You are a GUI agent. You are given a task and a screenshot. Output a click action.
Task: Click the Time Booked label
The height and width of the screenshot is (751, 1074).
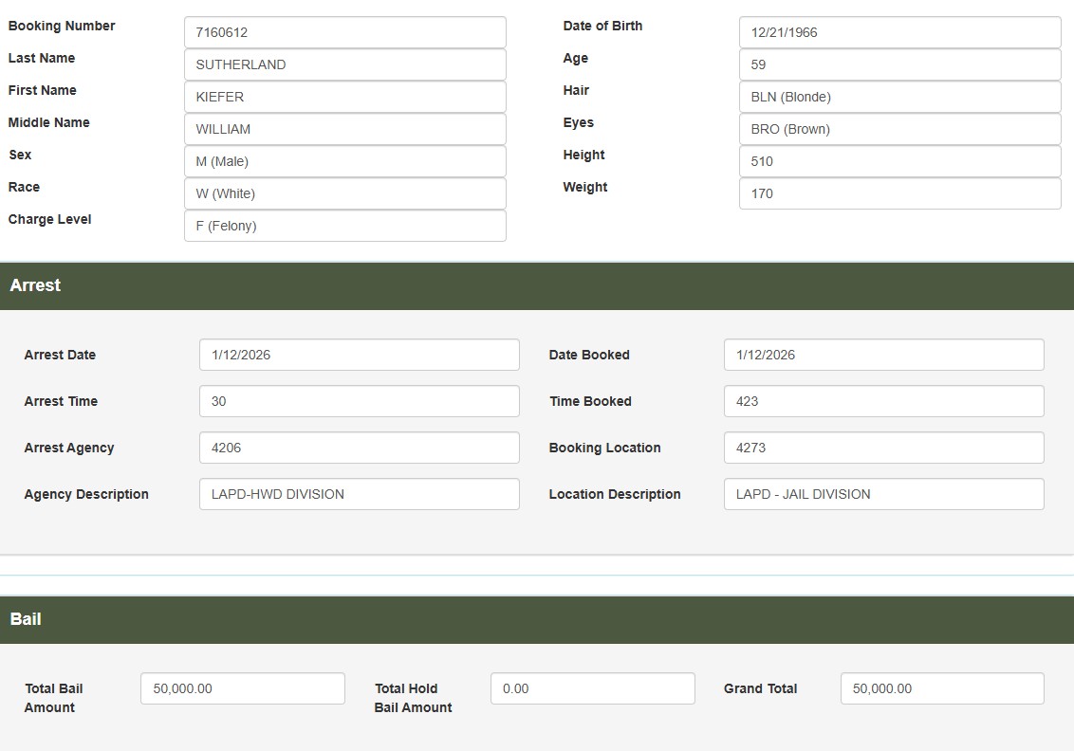coord(590,401)
